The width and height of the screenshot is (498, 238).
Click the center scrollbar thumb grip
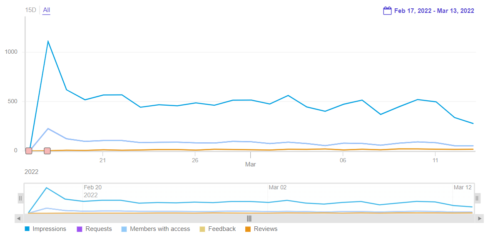[249, 218]
